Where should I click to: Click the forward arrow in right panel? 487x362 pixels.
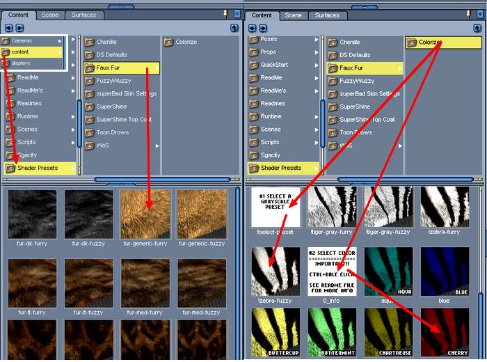pyautogui.click(x=263, y=29)
